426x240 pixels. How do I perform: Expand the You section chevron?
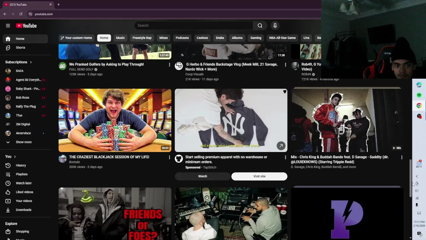pyautogui.click(x=15, y=157)
